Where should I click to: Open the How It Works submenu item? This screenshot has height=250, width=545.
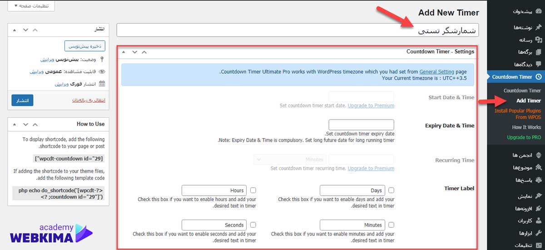point(526,127)
